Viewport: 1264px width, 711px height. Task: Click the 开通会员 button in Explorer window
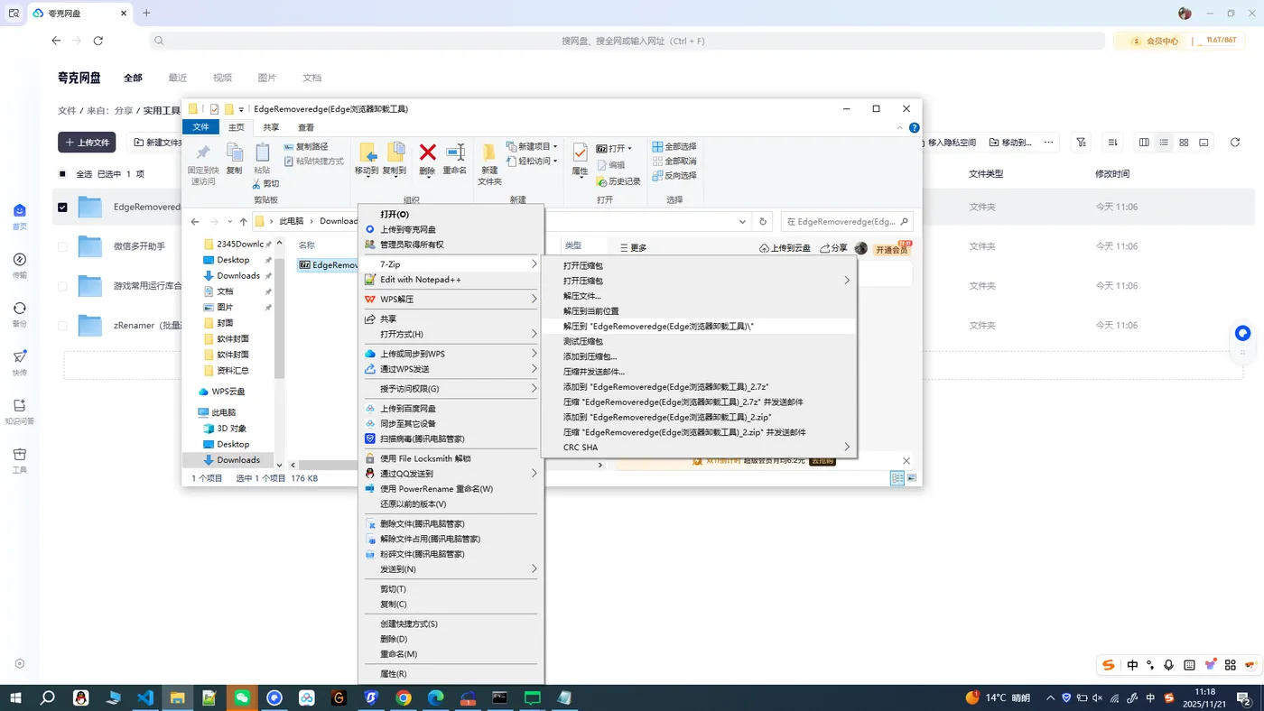click(891, 249)
